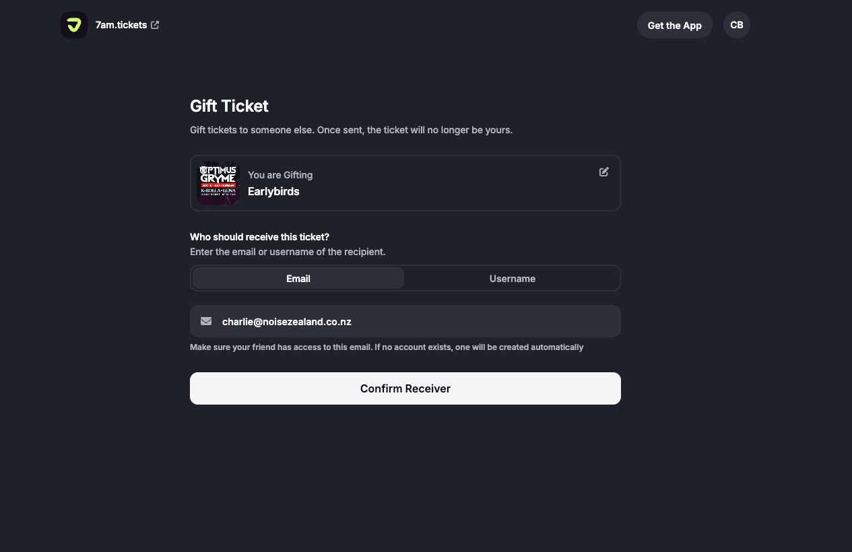This screenshot has width=852, height=552.
Task: Click the "Who should receive this ticket?" label
Action: [259, 237]
